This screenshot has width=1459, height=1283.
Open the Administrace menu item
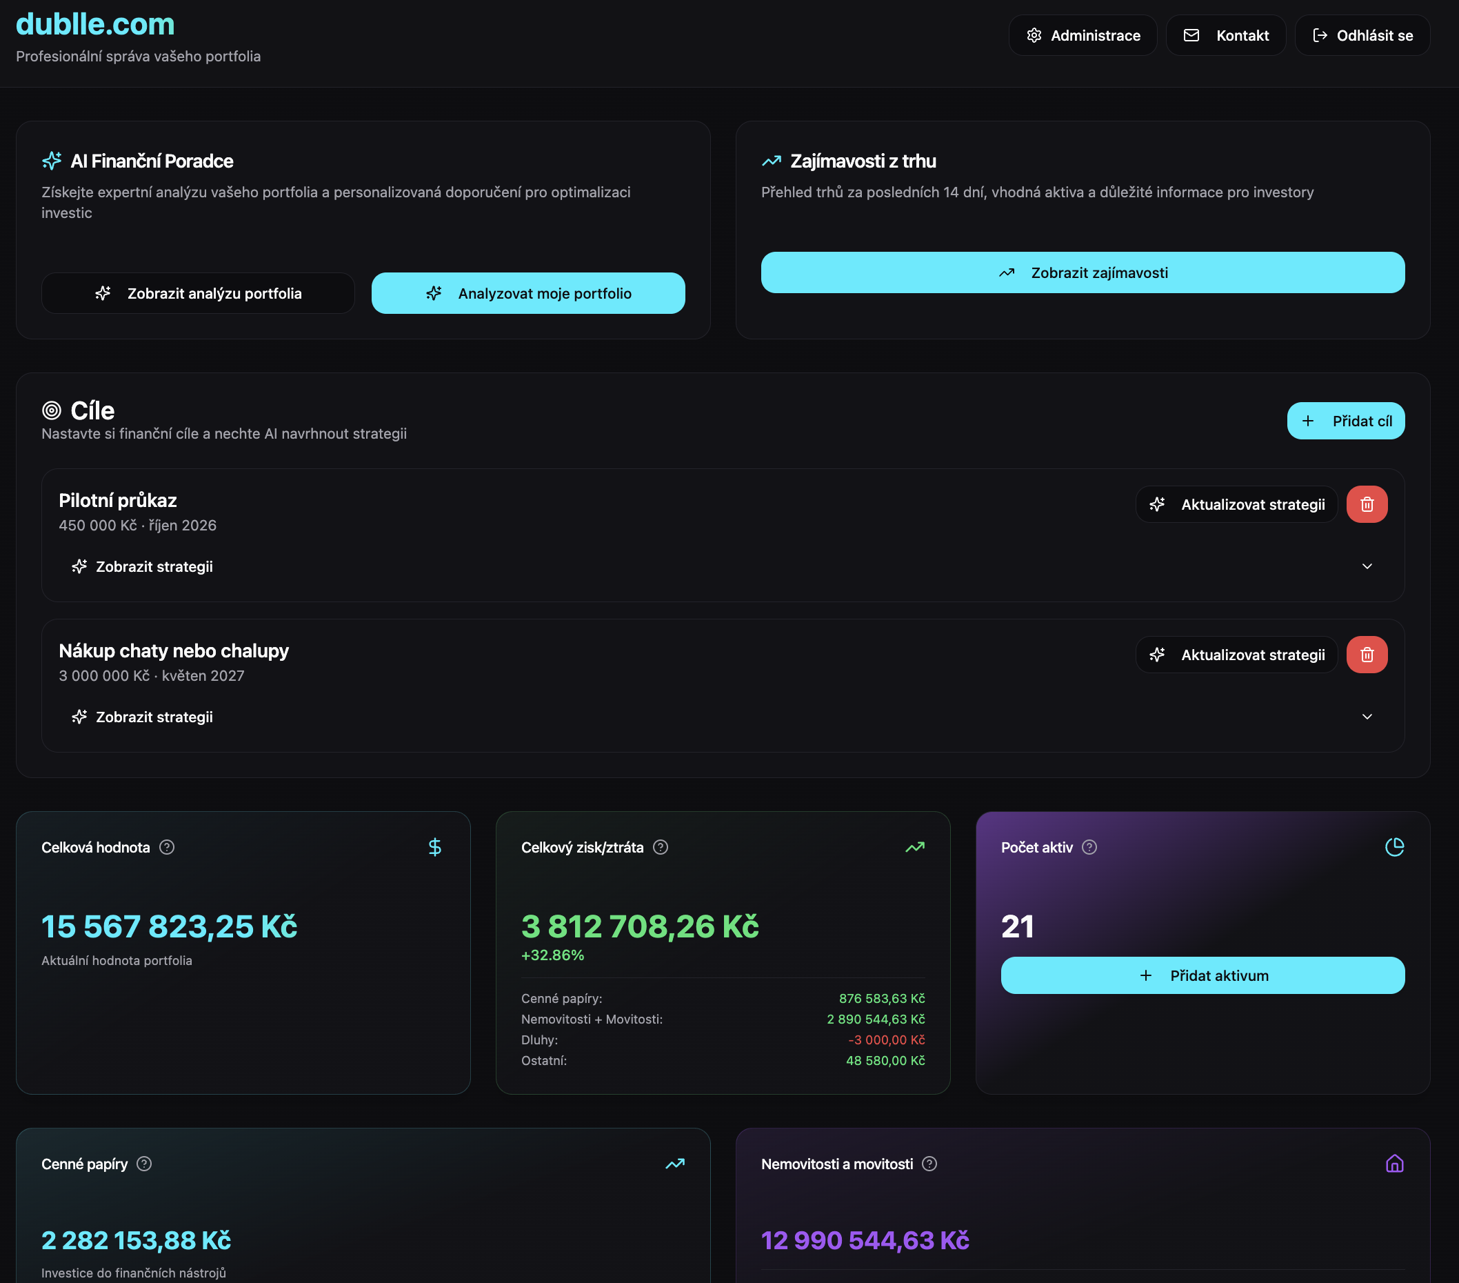coord(1083,36)
